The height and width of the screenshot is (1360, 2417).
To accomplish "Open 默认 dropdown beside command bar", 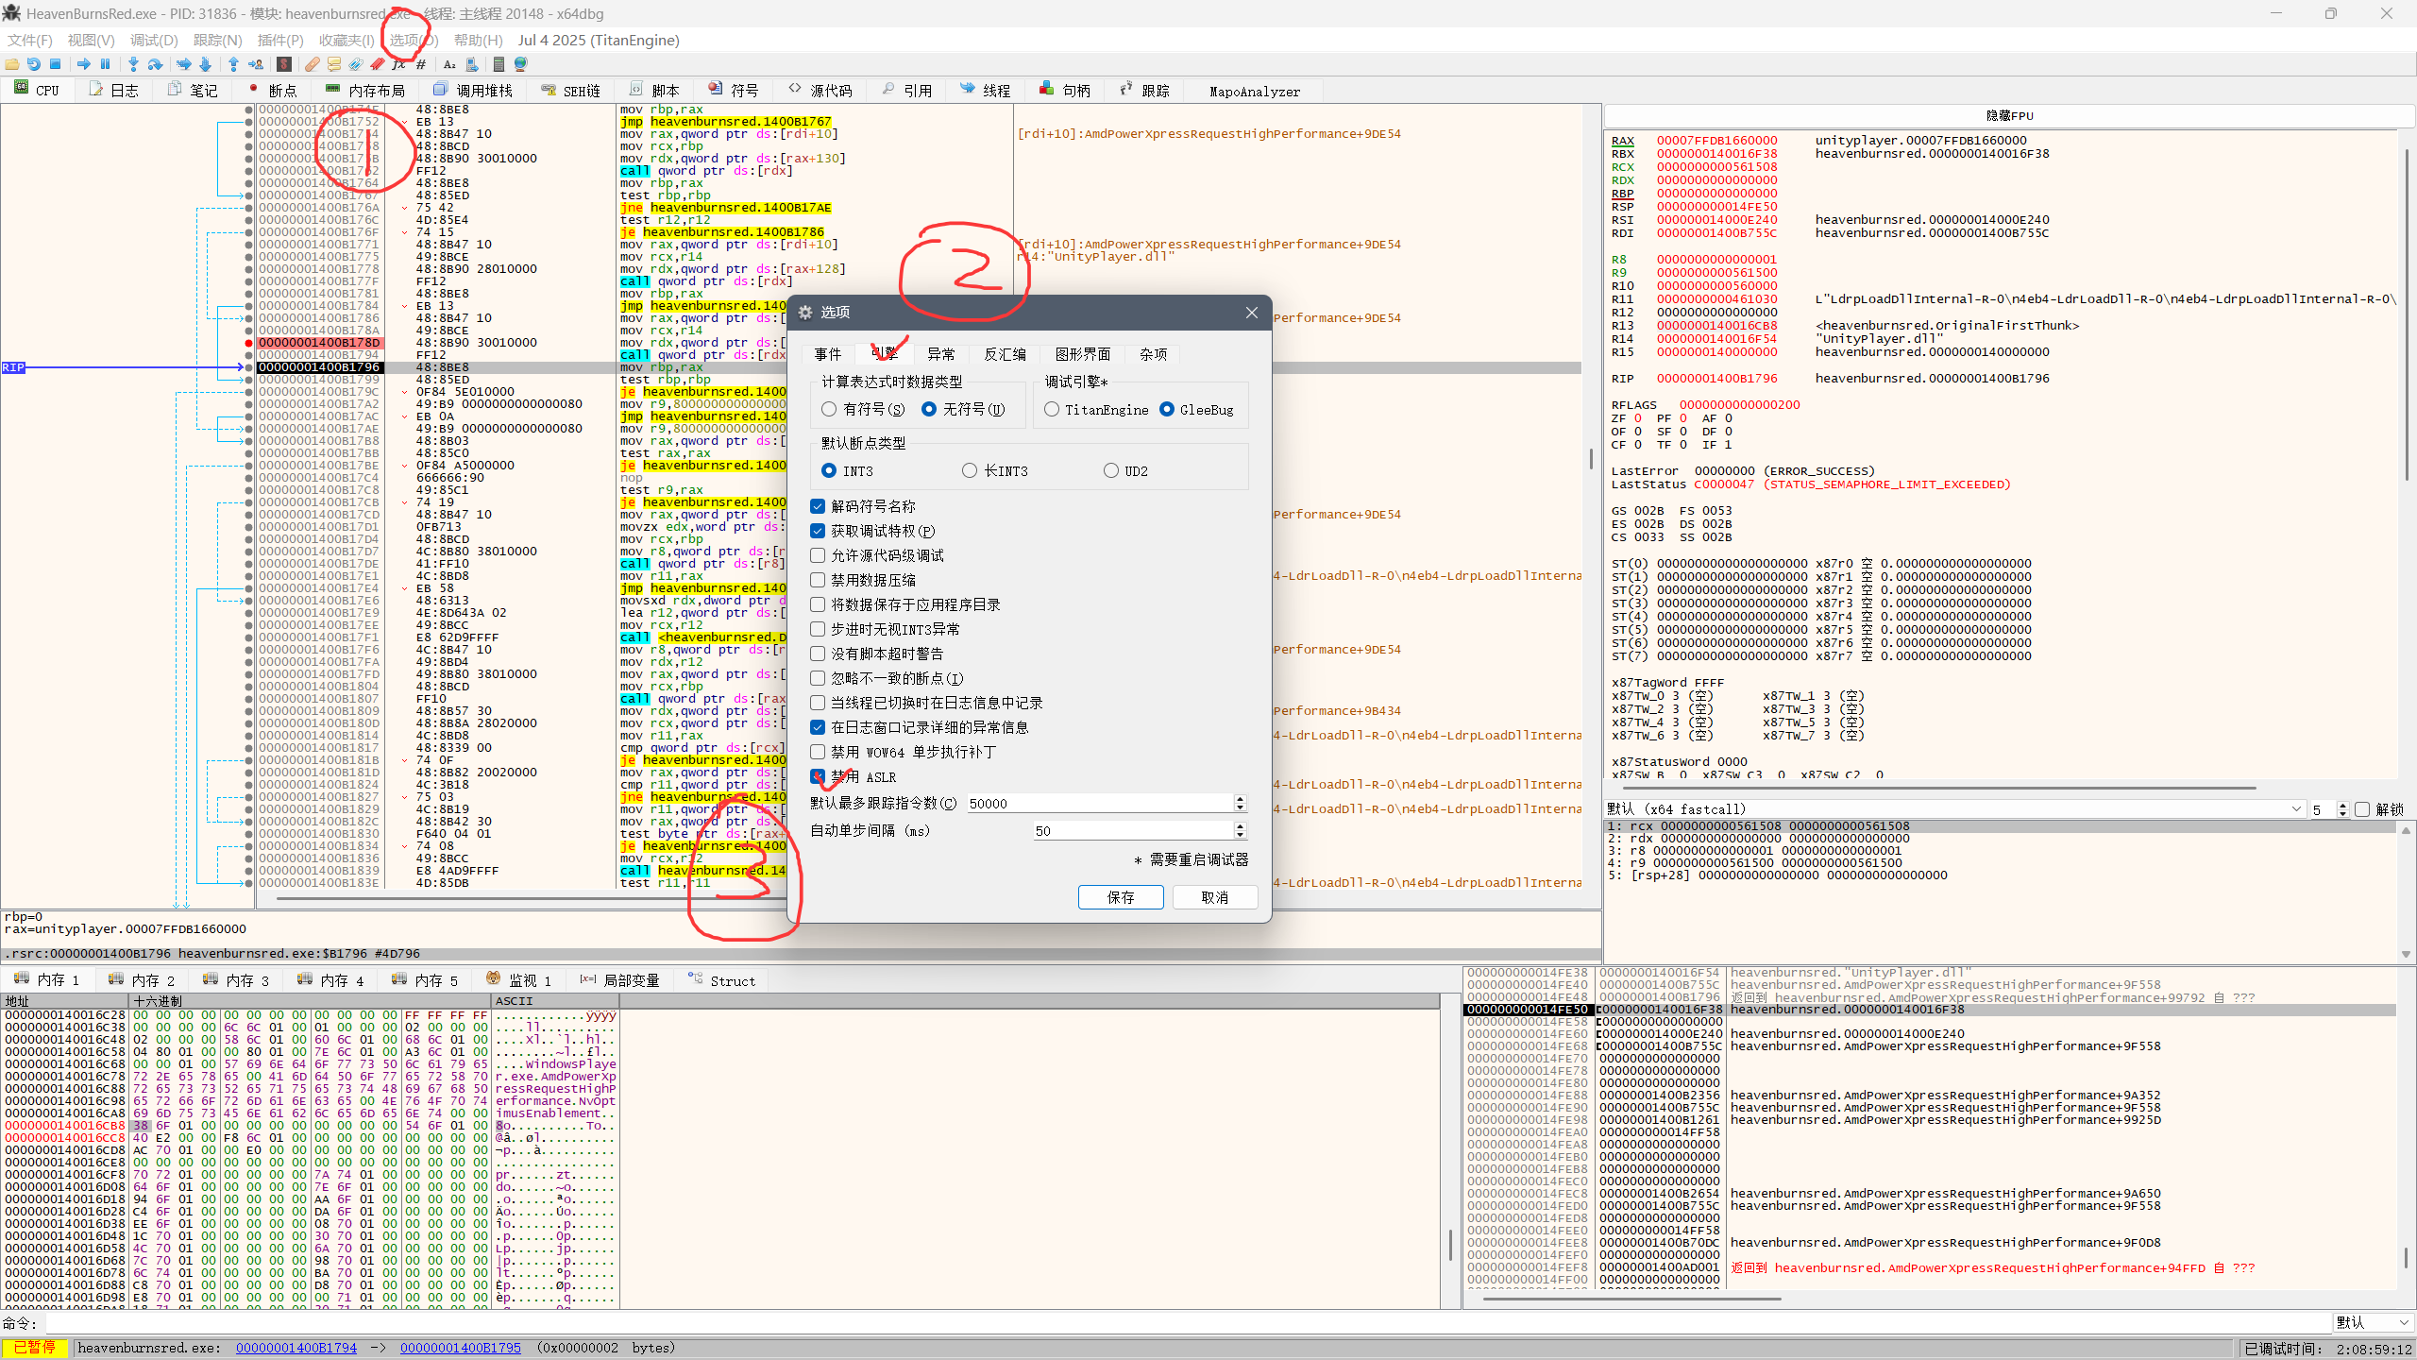I will (x=2373, y=1322).
